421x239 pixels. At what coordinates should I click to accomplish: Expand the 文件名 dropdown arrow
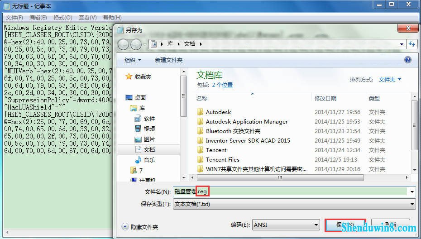click(412, 191)
